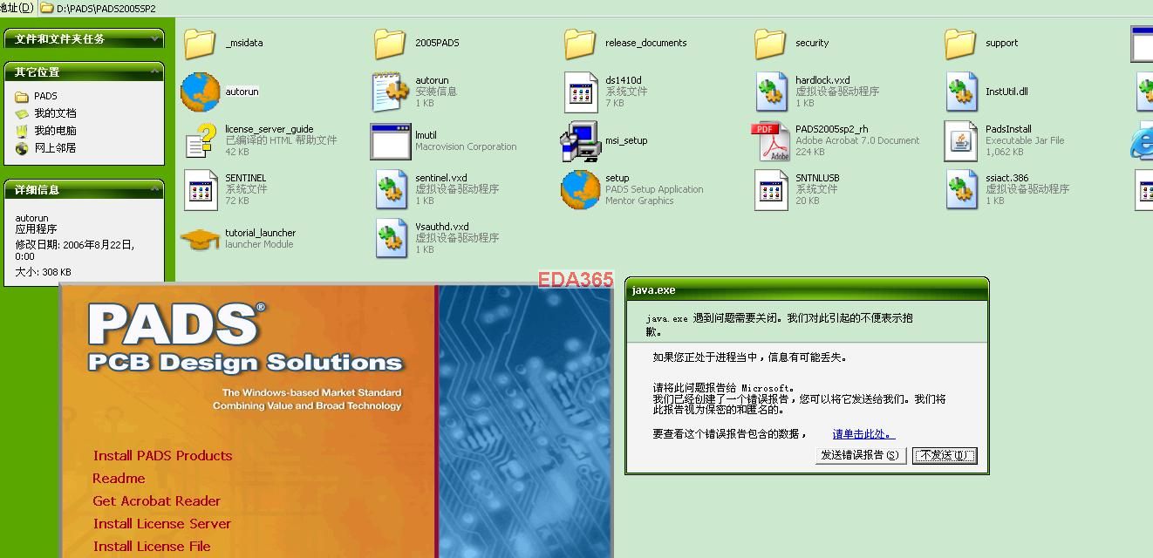This screenshot has height=558, width=1153.
Task: Select the ds1410d system file icon
Action: [x=581, y=92]
